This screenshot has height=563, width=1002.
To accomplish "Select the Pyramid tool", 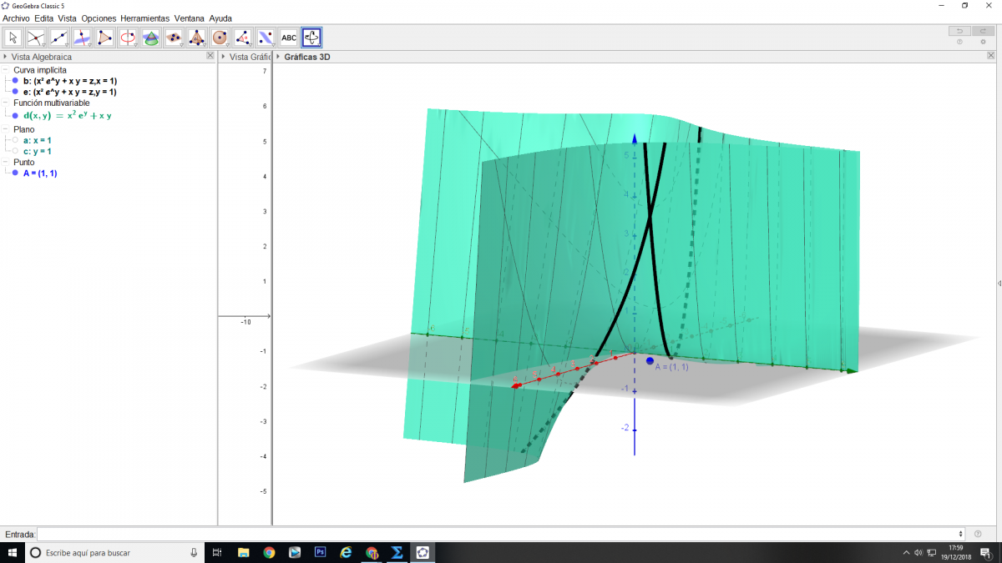I will pos(196,38).
